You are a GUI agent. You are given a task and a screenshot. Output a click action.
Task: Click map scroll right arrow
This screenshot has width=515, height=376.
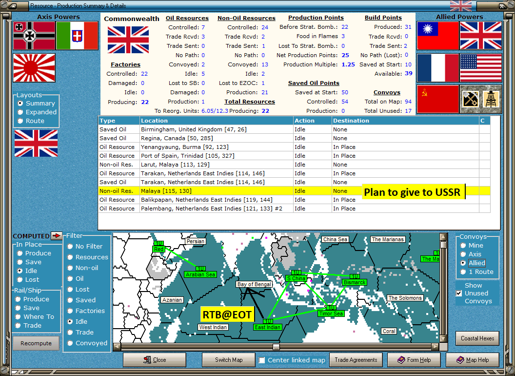pos(435,347)
